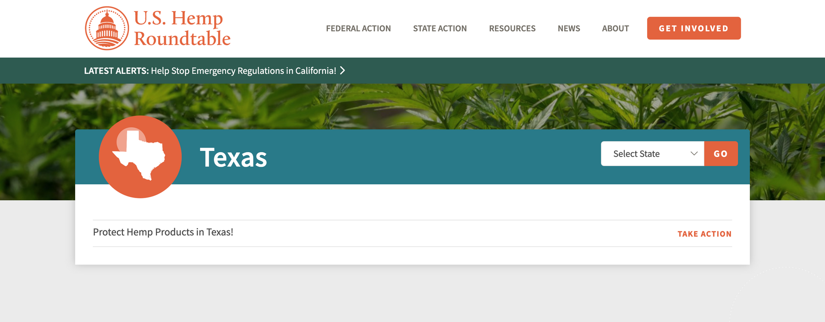This screenshot has width=825, height=322.
Task: Click the Texas state map icon
Action: tap(140, 156)
